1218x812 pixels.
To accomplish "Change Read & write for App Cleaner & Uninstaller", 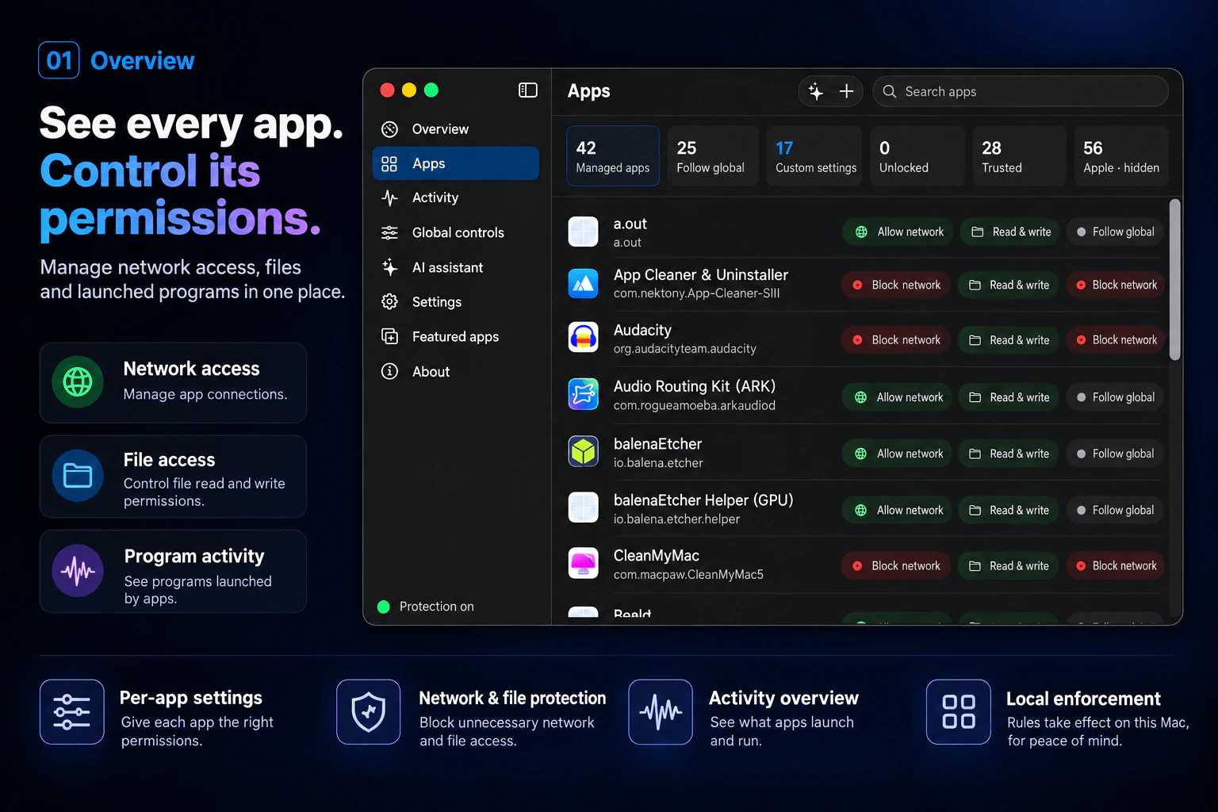I will pos(1009,285).
